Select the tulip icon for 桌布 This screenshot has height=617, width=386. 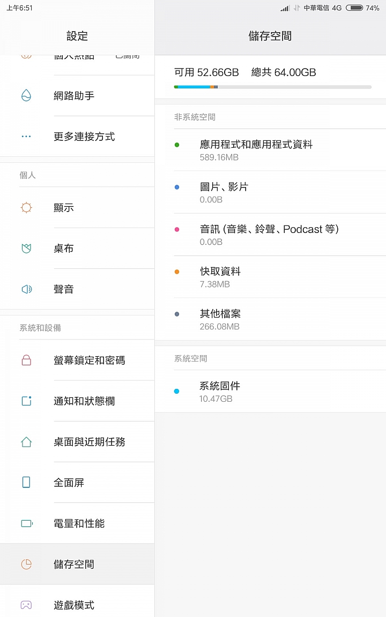pos(26,249)
